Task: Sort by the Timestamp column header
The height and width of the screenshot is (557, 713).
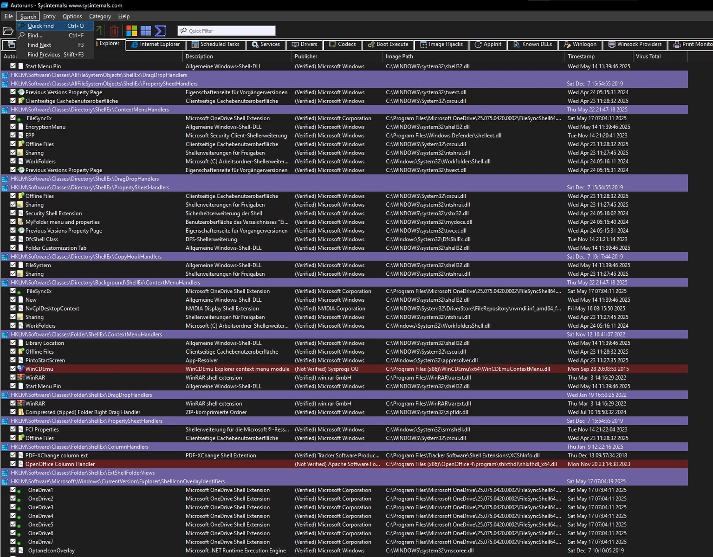Action: tap(581, 57)
